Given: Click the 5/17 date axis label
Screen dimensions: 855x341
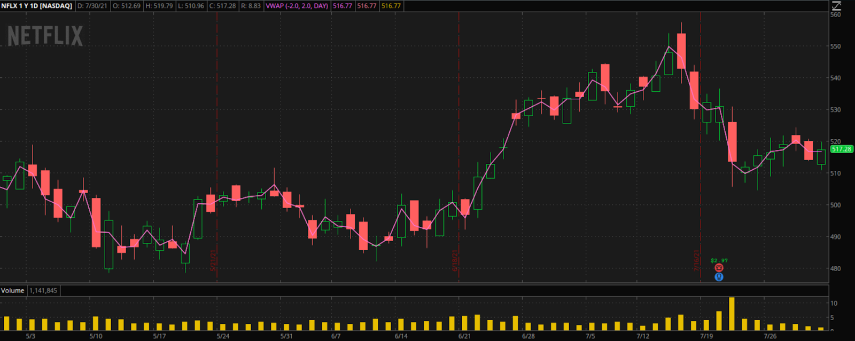Looking at the screenshot, I should [159, 336].
